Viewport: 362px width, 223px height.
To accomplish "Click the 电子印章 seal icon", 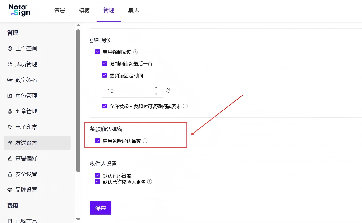I will [10, 127].
